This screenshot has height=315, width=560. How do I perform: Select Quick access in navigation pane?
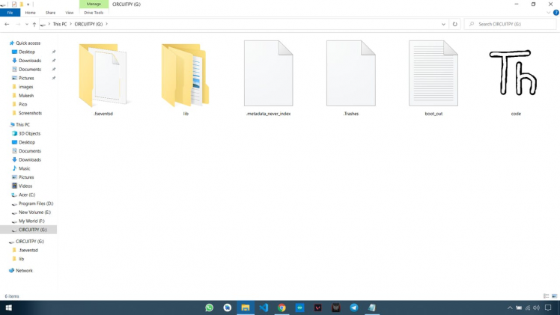[28, 43]
